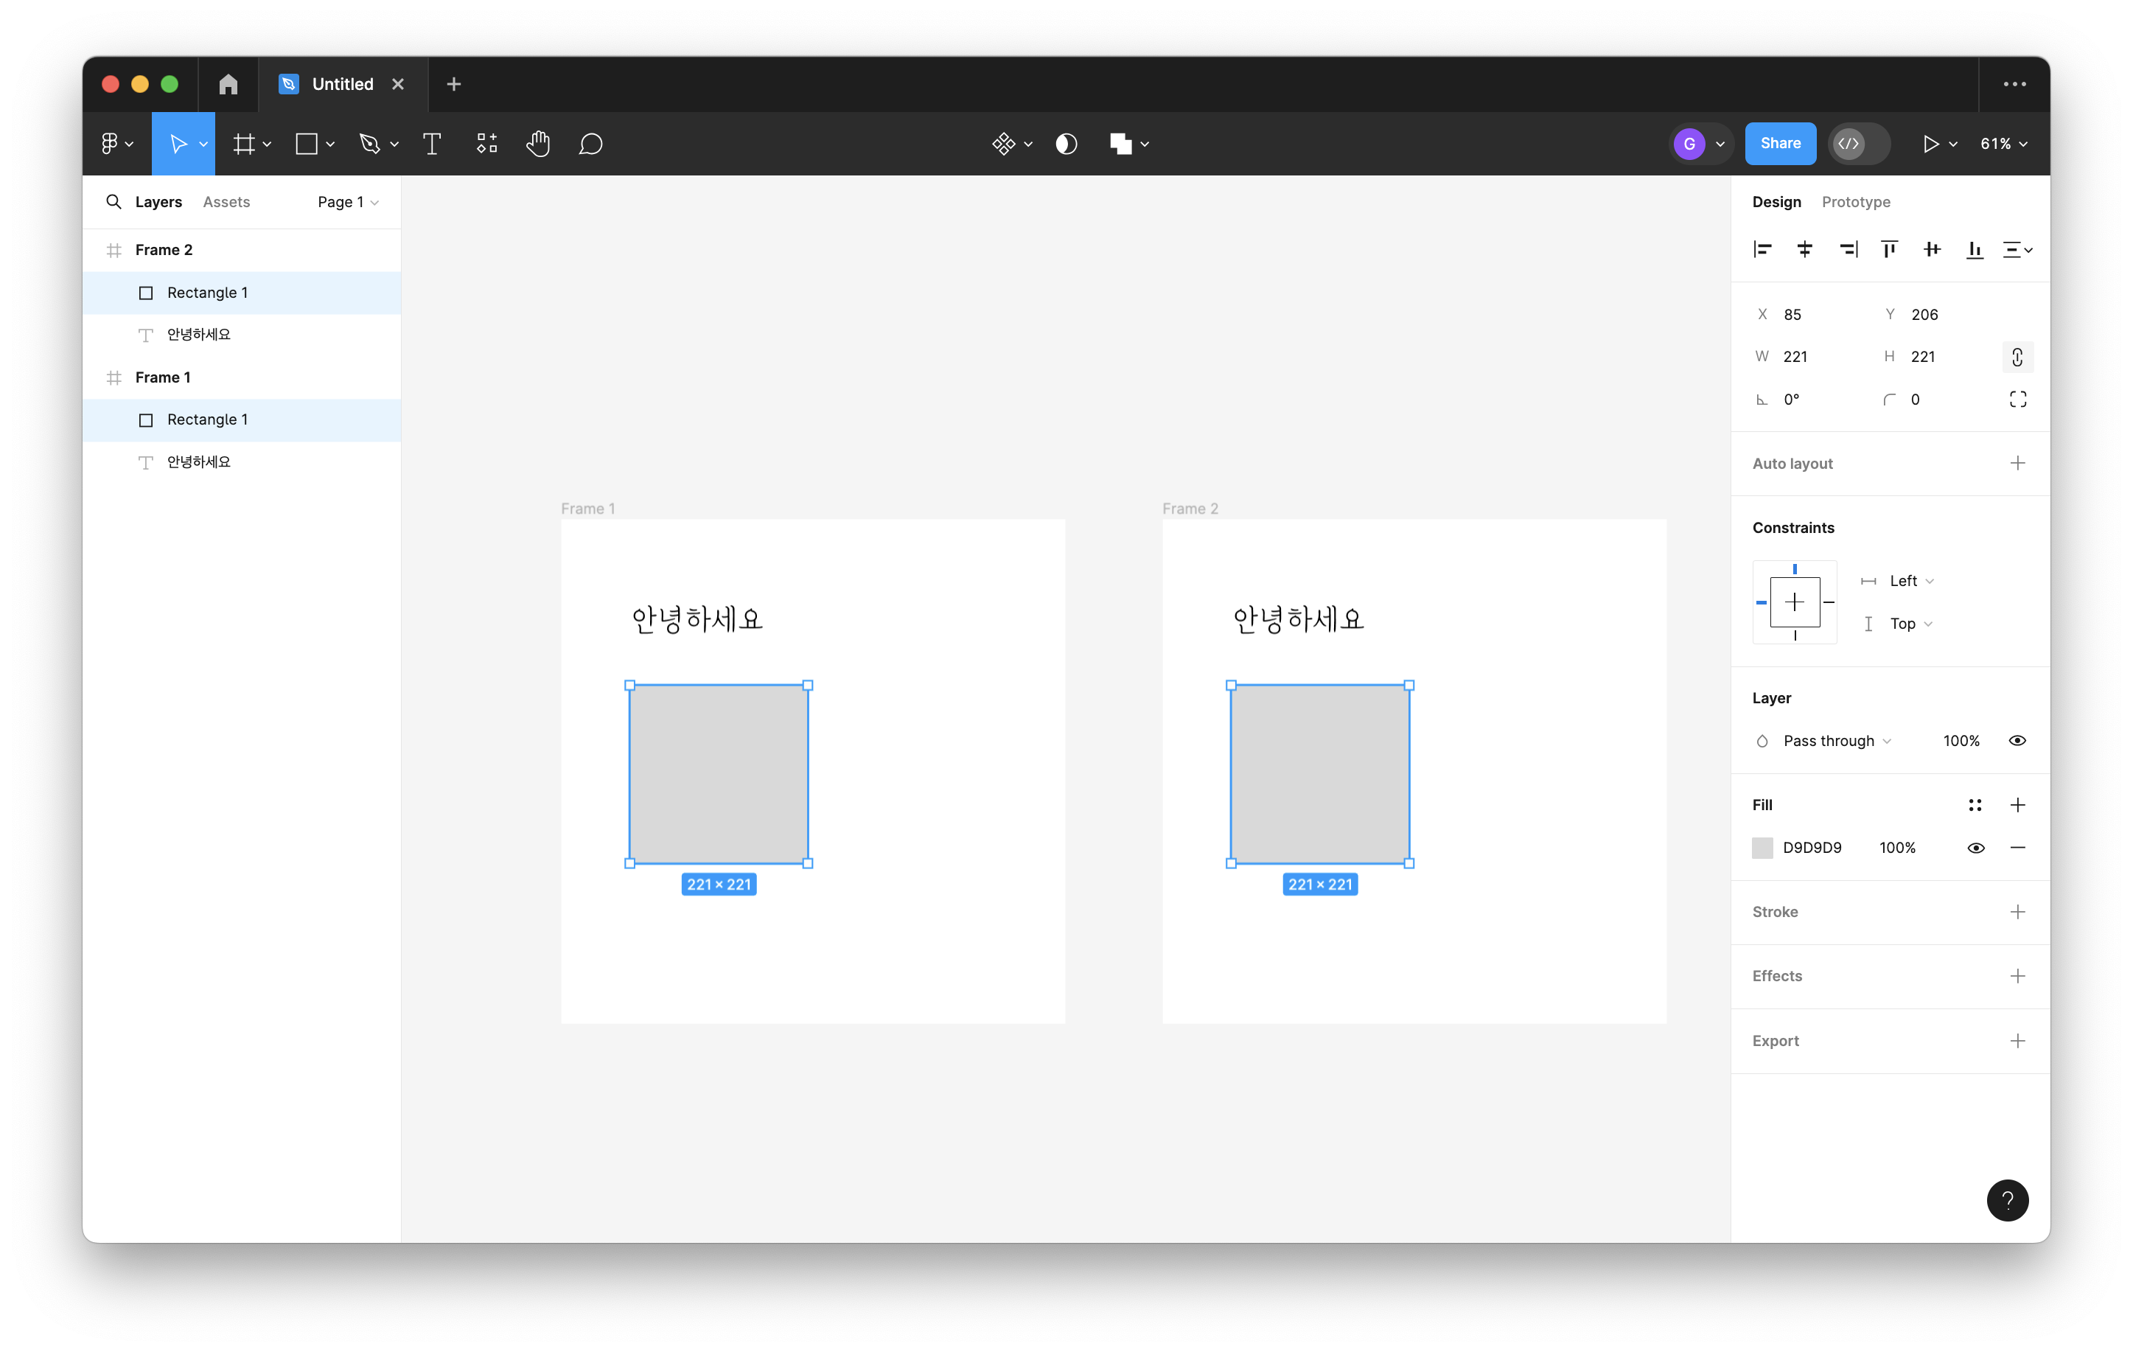Screen dimensions: 2133x1352
Task: Hide the D9D9D9 fill with eye icon
Action: (1975, 848)
